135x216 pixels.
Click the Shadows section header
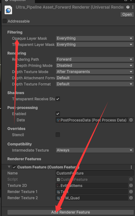point(16,93)
